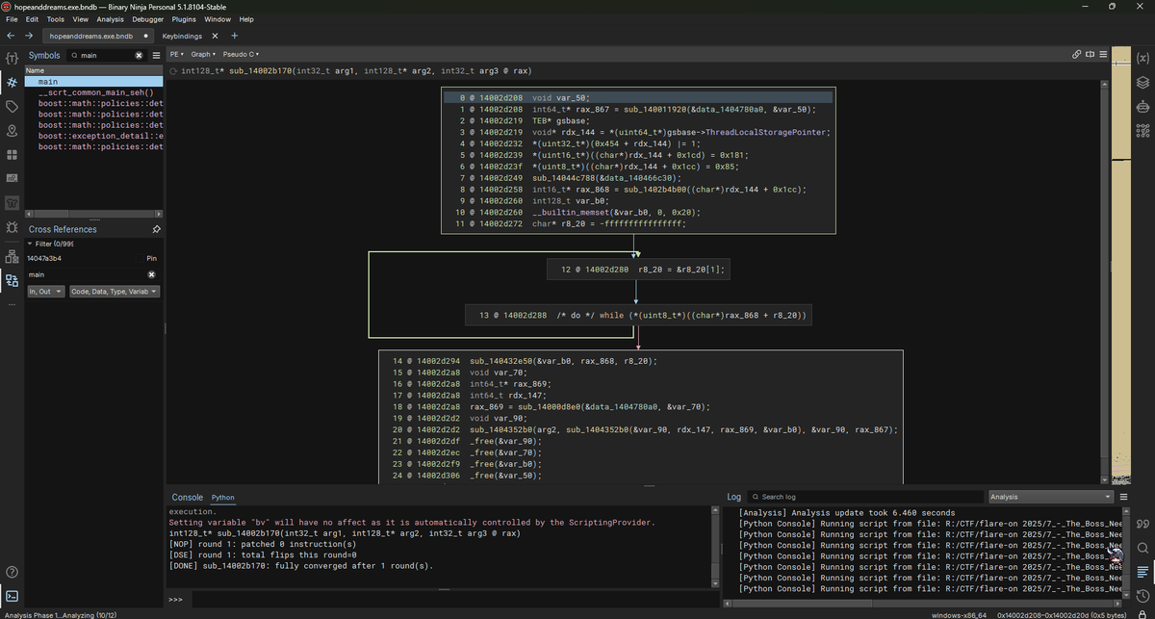
Task: Click the feature map overview strip
Action: (x=1121, y=265)
